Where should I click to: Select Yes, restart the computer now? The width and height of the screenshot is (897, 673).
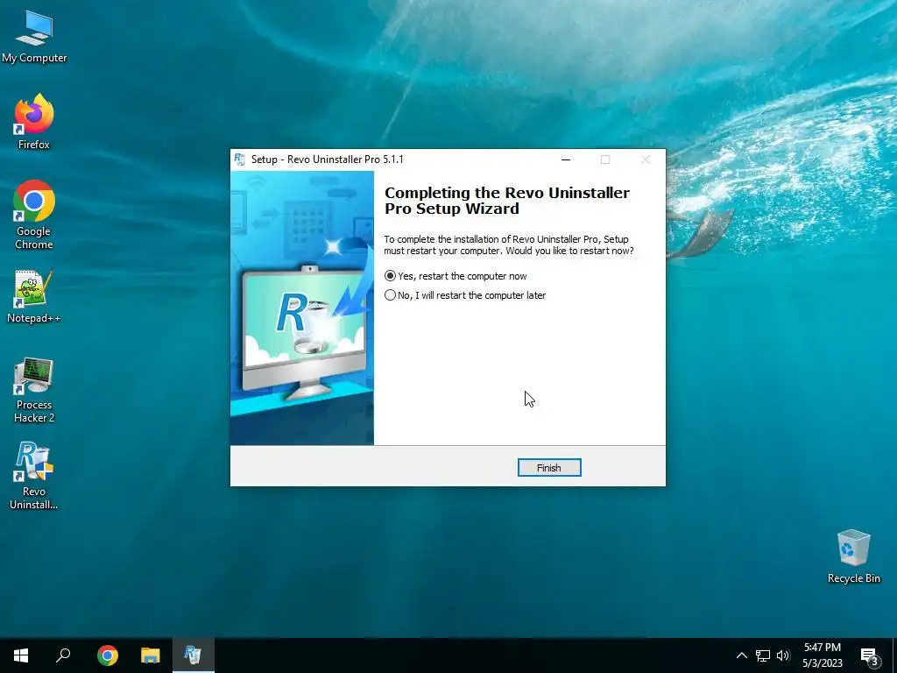(x=456, y=276)
